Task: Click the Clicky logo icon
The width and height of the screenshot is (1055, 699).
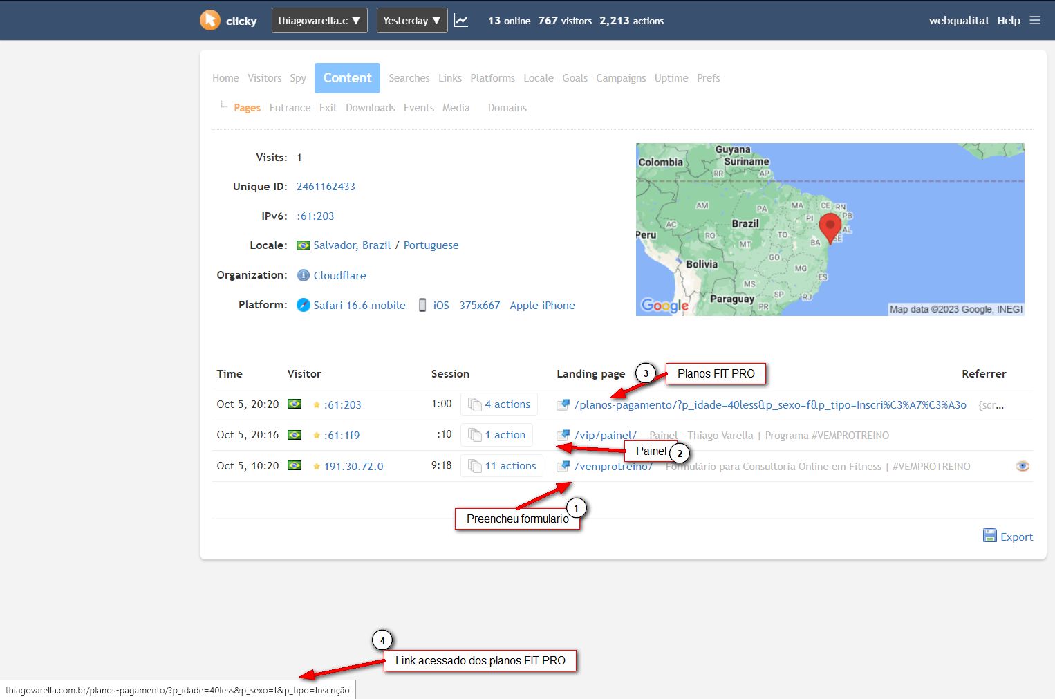Action: [210, 20]
